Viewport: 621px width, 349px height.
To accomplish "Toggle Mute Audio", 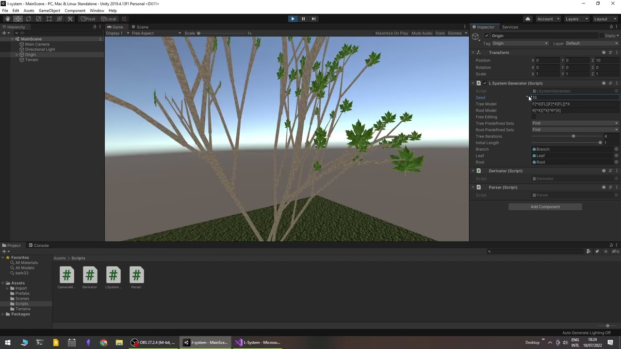I will pyautogui.click(x=422, y=33).
